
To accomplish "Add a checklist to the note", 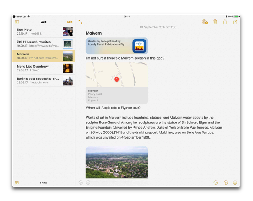I will click(216, 183).
